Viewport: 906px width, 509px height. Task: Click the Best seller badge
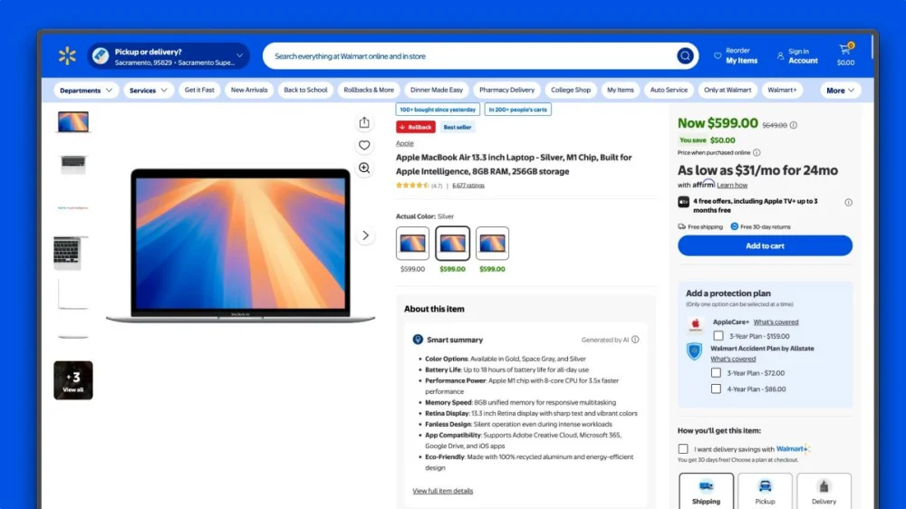click(457, 127)
